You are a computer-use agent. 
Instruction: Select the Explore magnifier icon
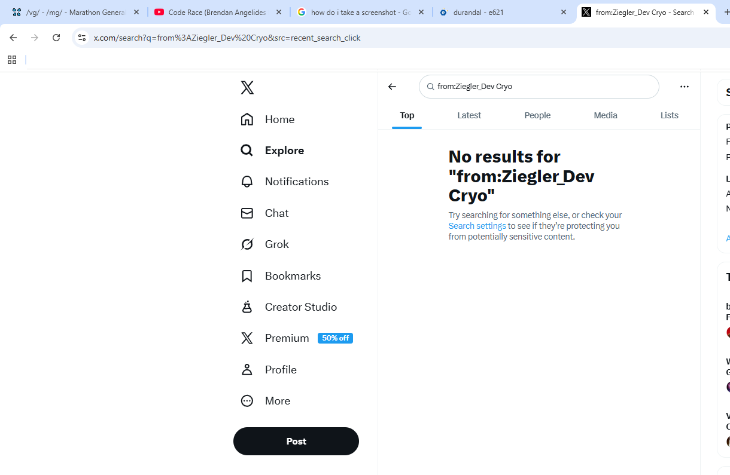coord(247,151)
